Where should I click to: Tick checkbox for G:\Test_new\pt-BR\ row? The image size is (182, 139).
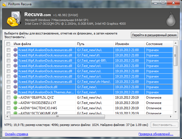[x=8, y=61]
